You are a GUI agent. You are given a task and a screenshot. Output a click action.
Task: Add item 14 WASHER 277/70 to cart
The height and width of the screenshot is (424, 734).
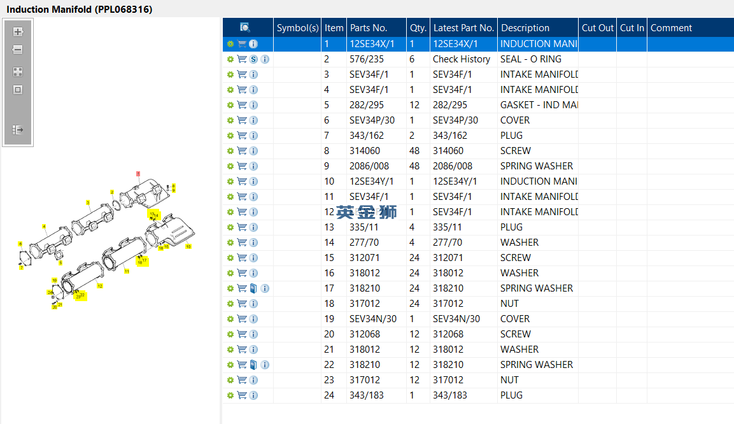point(242,243)
